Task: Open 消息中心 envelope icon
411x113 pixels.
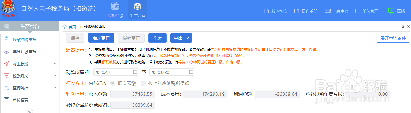Action: pos(327,11)
